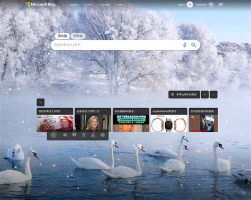Select the snowflake effect icon
Viewport: 251px width, 200px height.
65,135
